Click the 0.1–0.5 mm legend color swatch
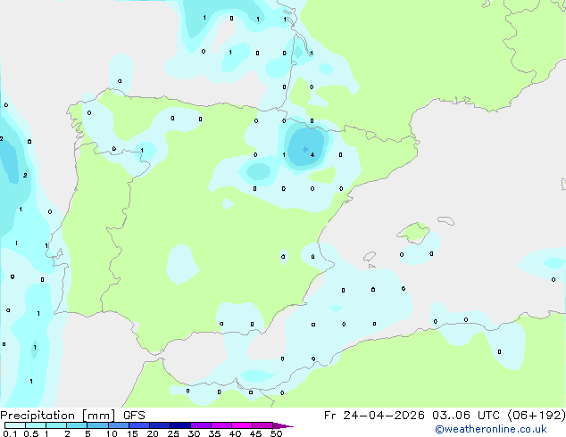566x437 pixels. (15, 425)
